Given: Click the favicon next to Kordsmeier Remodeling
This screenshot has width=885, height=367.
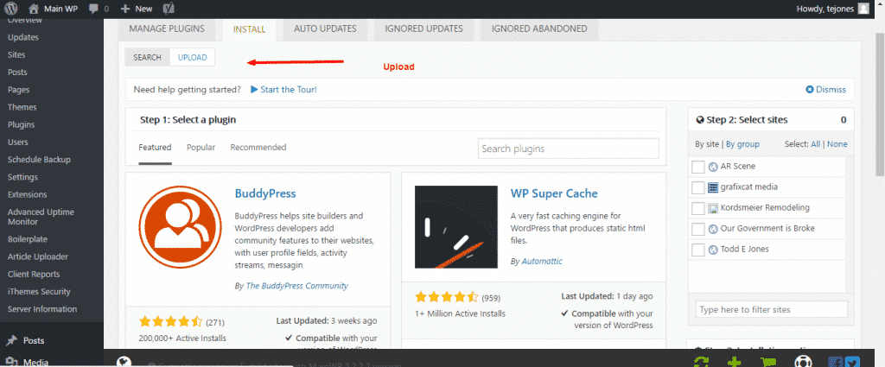Looking at the screenshot, I should pos(713,208).
